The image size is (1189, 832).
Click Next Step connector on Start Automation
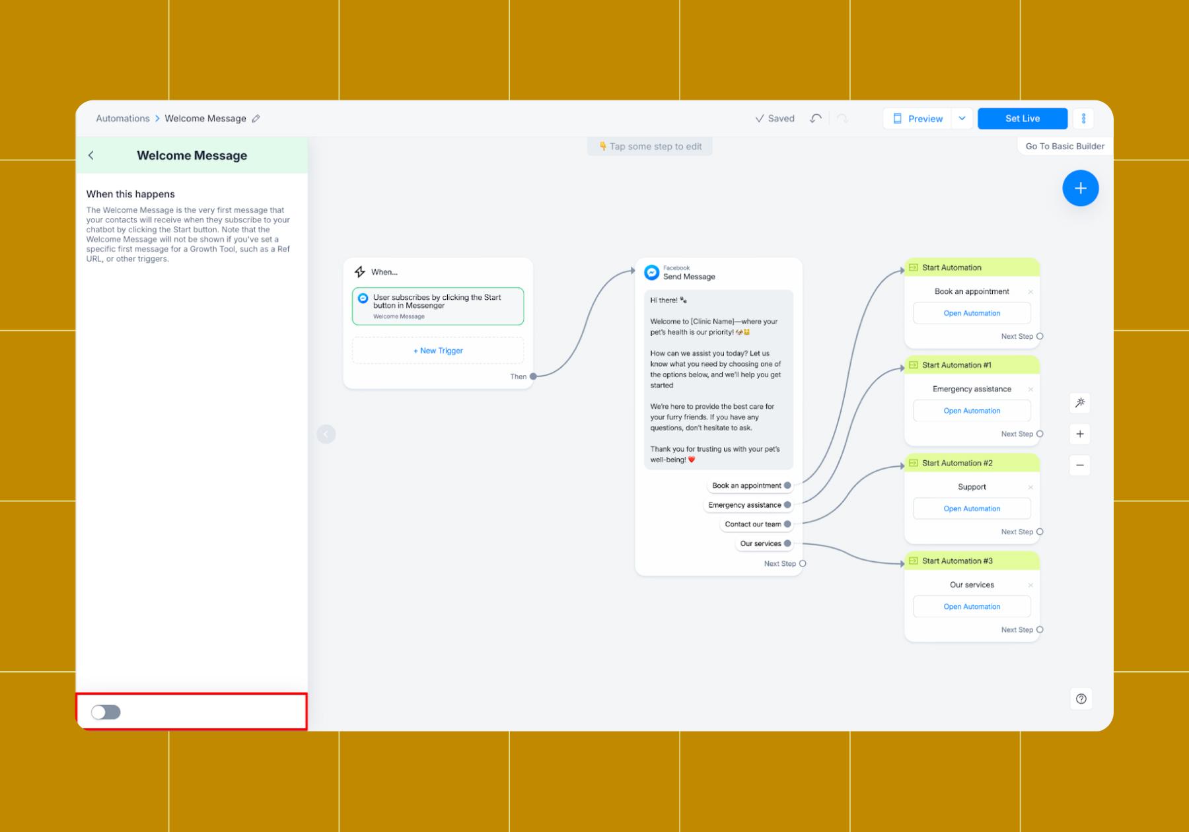[1040, 336]
